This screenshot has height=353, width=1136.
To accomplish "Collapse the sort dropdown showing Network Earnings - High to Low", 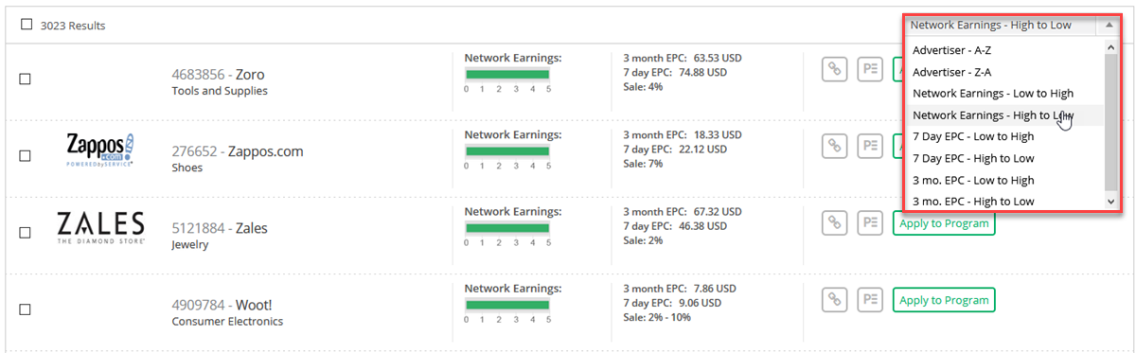I will [1012, 26].
